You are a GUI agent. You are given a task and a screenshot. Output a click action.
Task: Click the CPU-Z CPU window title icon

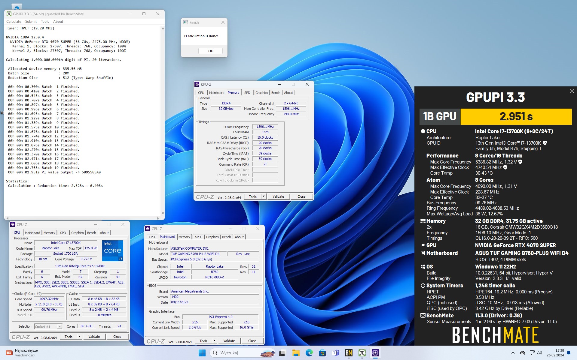[13, 224]
